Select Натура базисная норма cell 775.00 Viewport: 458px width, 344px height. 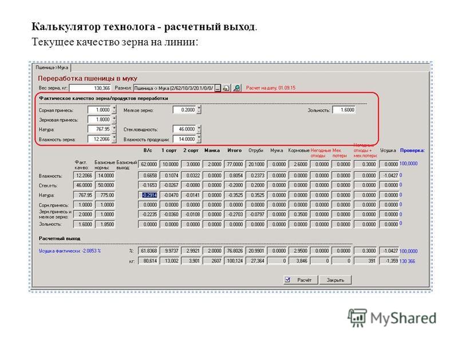pyautogui.click(x=105, y=195)
